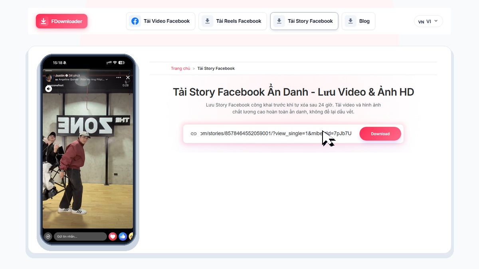The height and width of the screenshot is (269, 479).
Task: Click the Gửi tin nhắn message field
Action: 80,236
